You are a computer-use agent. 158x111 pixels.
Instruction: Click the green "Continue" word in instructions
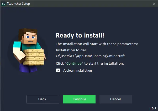tap(74, 63)
